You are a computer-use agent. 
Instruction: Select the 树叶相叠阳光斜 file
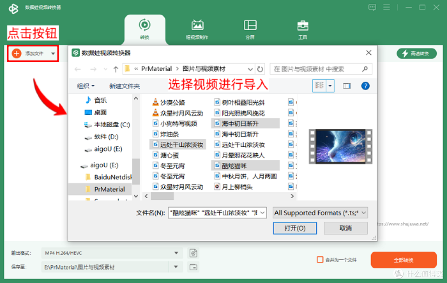pyautogui.click(x=240, y=102)
